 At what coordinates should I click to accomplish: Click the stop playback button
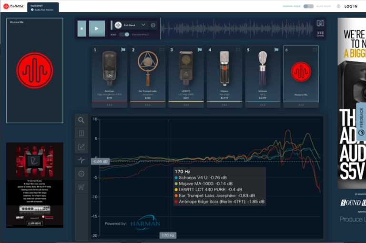coord(81,29)
